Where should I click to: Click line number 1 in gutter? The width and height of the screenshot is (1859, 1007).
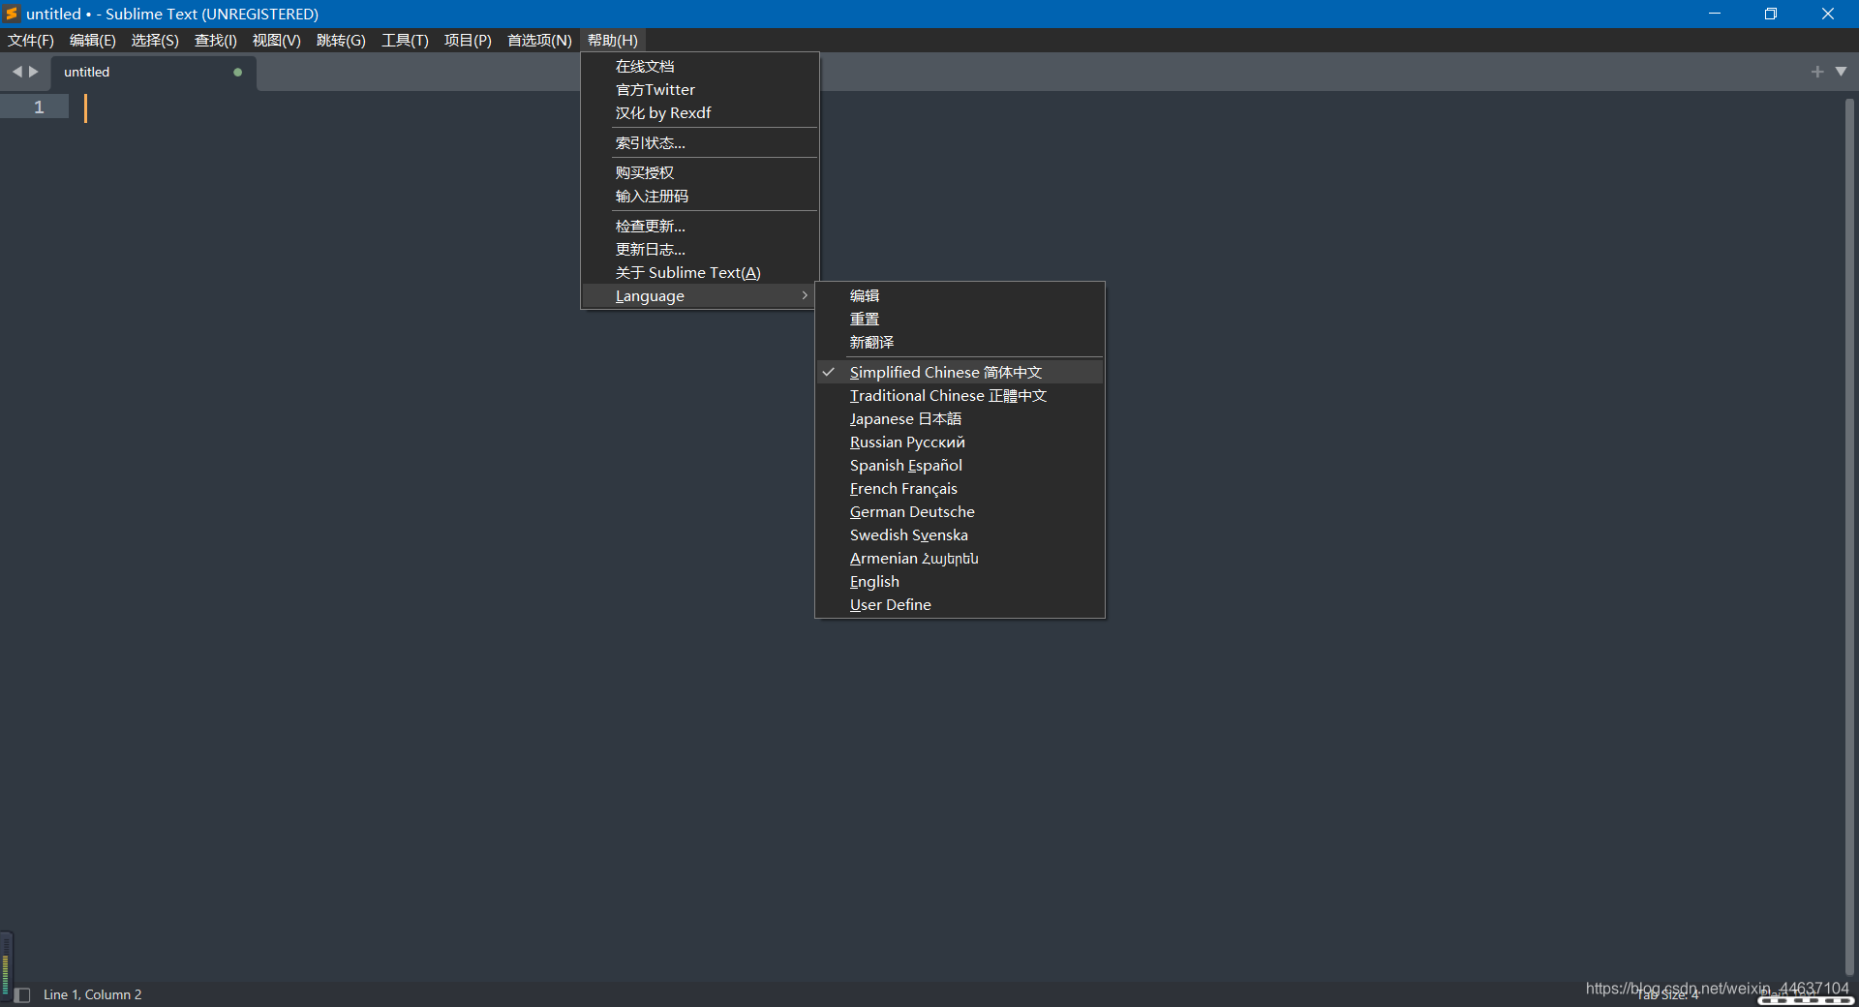(x=39, y=107)
